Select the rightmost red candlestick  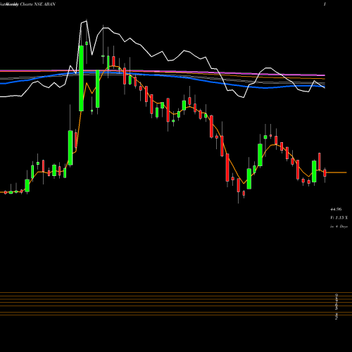click(325, 173)
